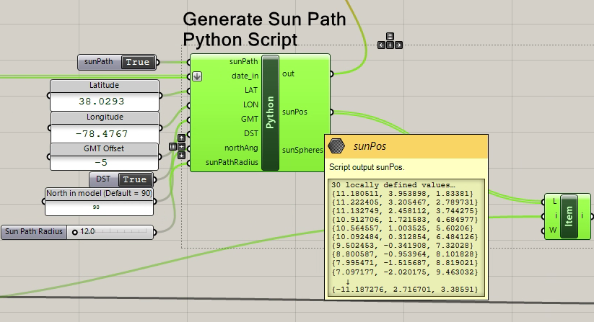Select the Longitude panel title
This screenshot has width=594, height=322.
click(105, 117)
